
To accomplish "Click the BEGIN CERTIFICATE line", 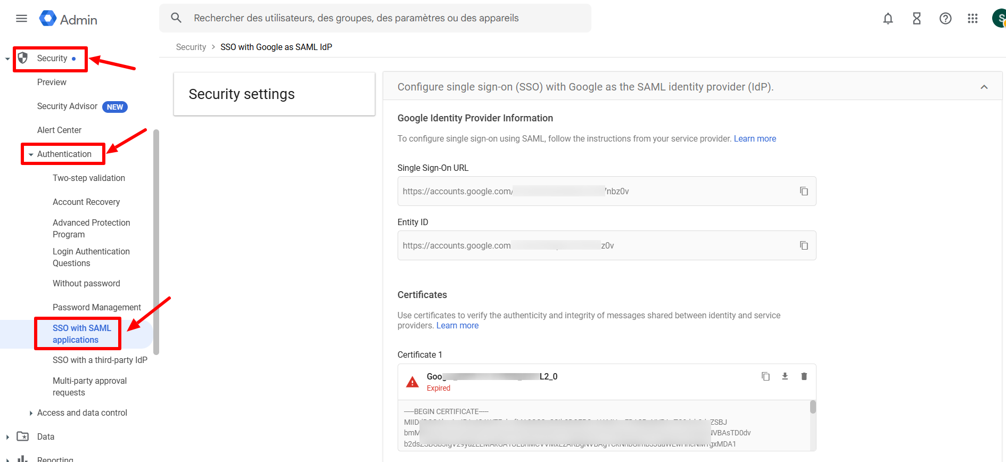I will 446,411.
